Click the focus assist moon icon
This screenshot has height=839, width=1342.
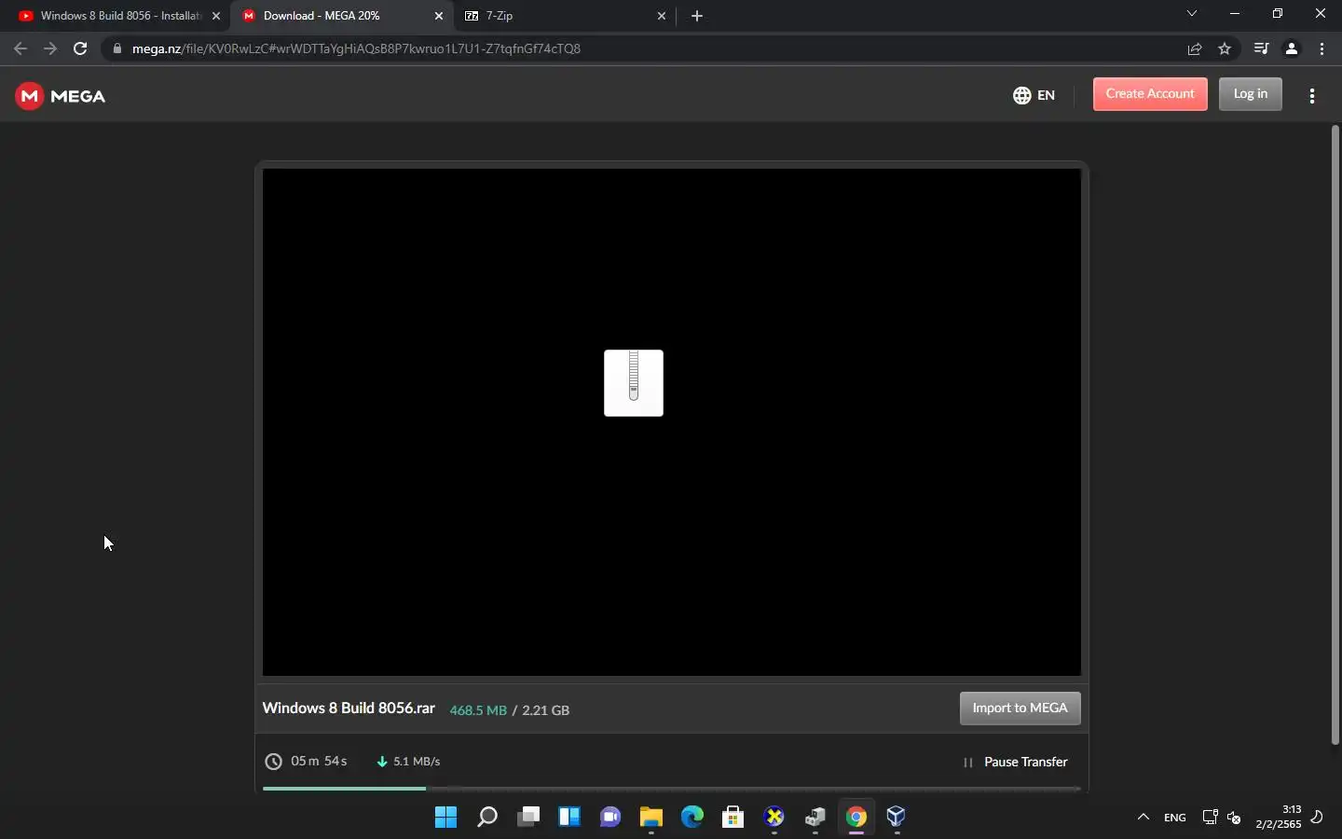(1318, 818)
